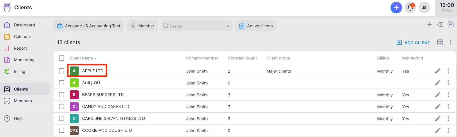Open the table column layout icon
The image size is (457, 137).
pos(440,42)
